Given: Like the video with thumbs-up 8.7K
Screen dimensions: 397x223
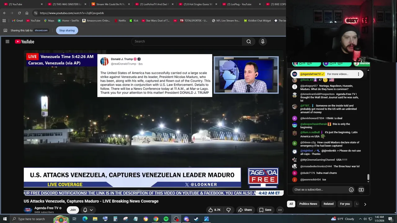Looking at the screenshot, I should coord(214,210).
